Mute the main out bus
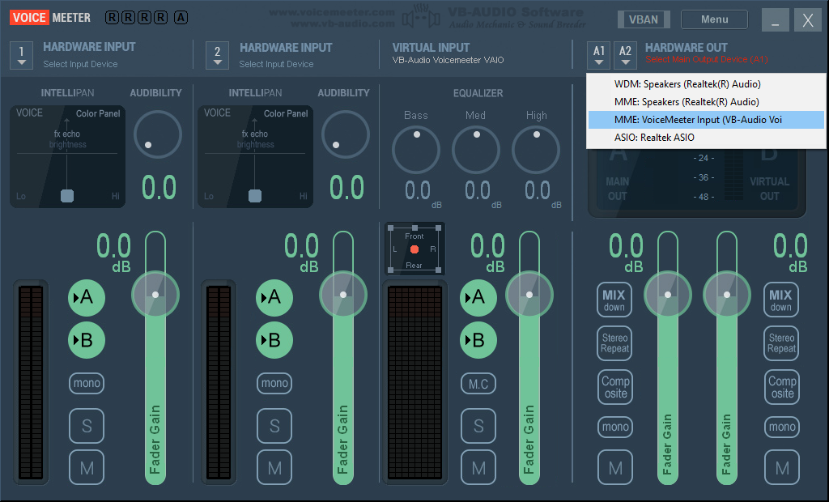 [615, 468]
